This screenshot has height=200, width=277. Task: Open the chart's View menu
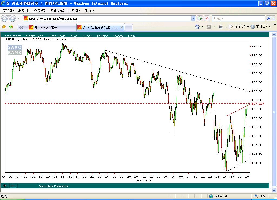(x=75, y=36)
